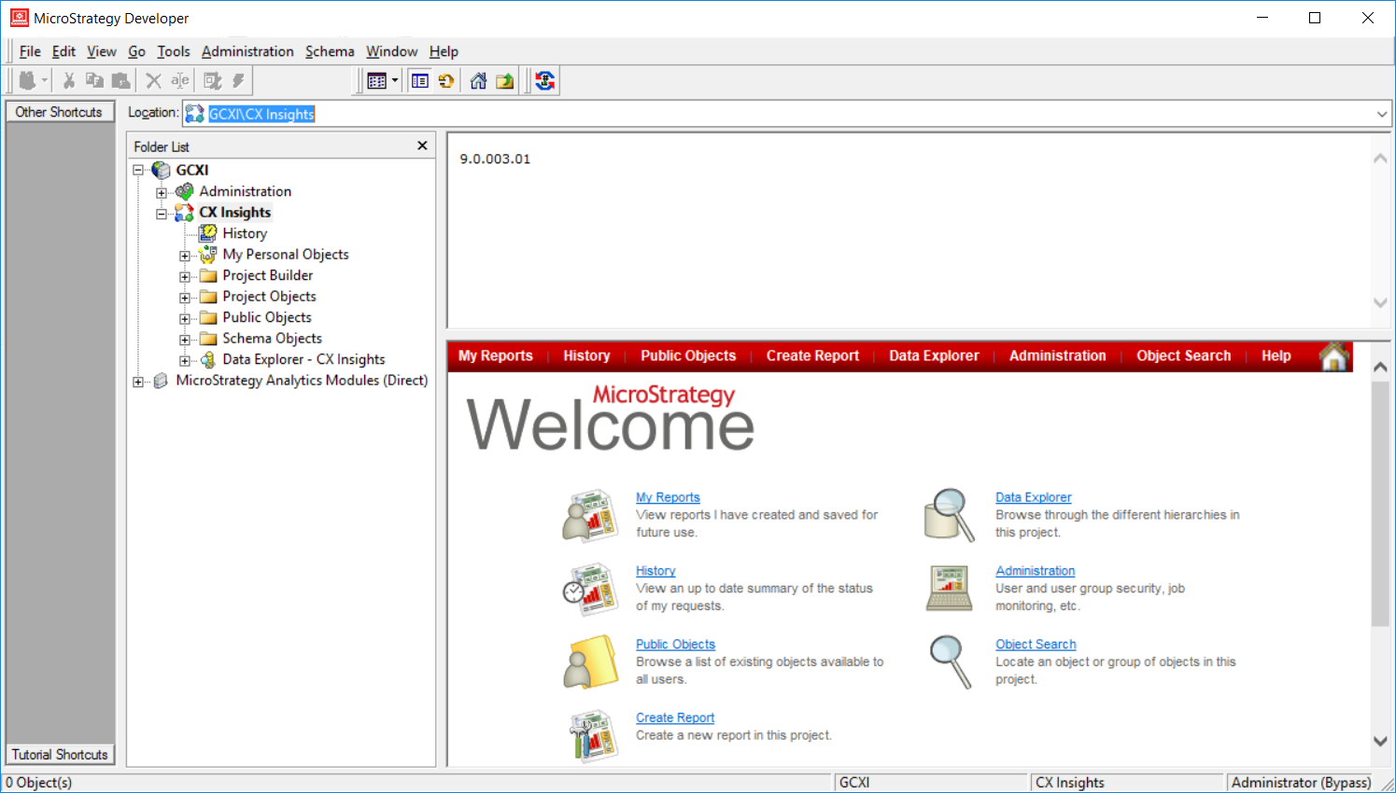Collapse the CX Insights project node
The height and width of the screenshot is (793, 1396).
click(x=162, y=214)
